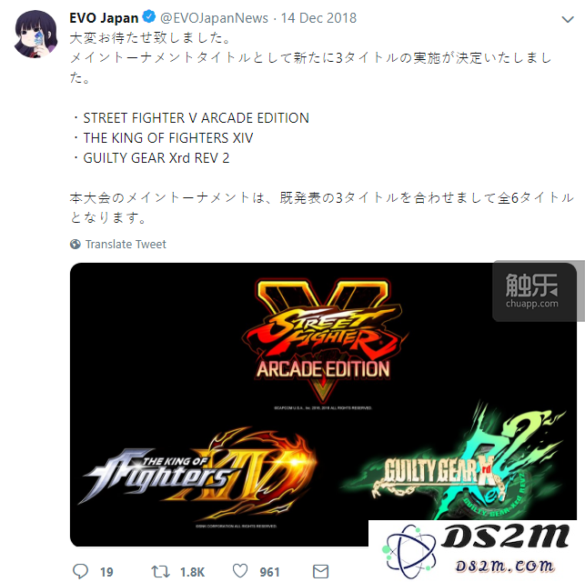
Task: Open the @EVOJapanNews handle link
Action: (214, 18)
